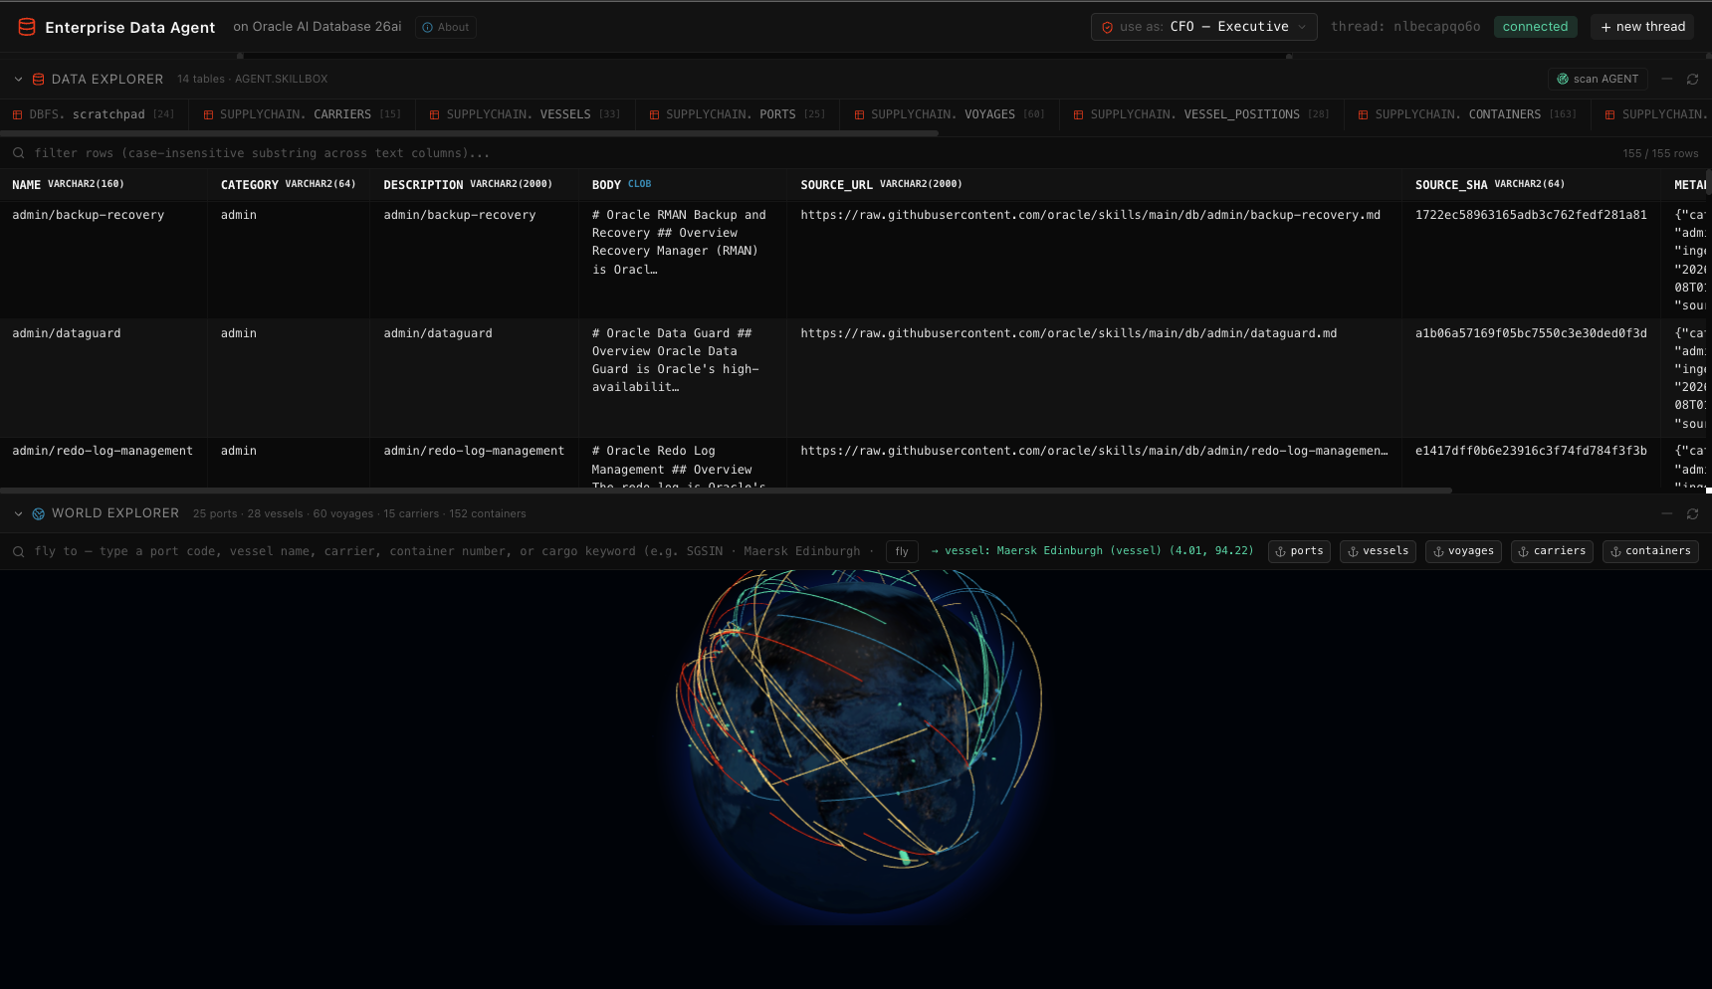Click SHA value a1b06a57169f05bc7550c3e30ded0f3d
The image size is (1712, 989).
tap(1531, 333)
